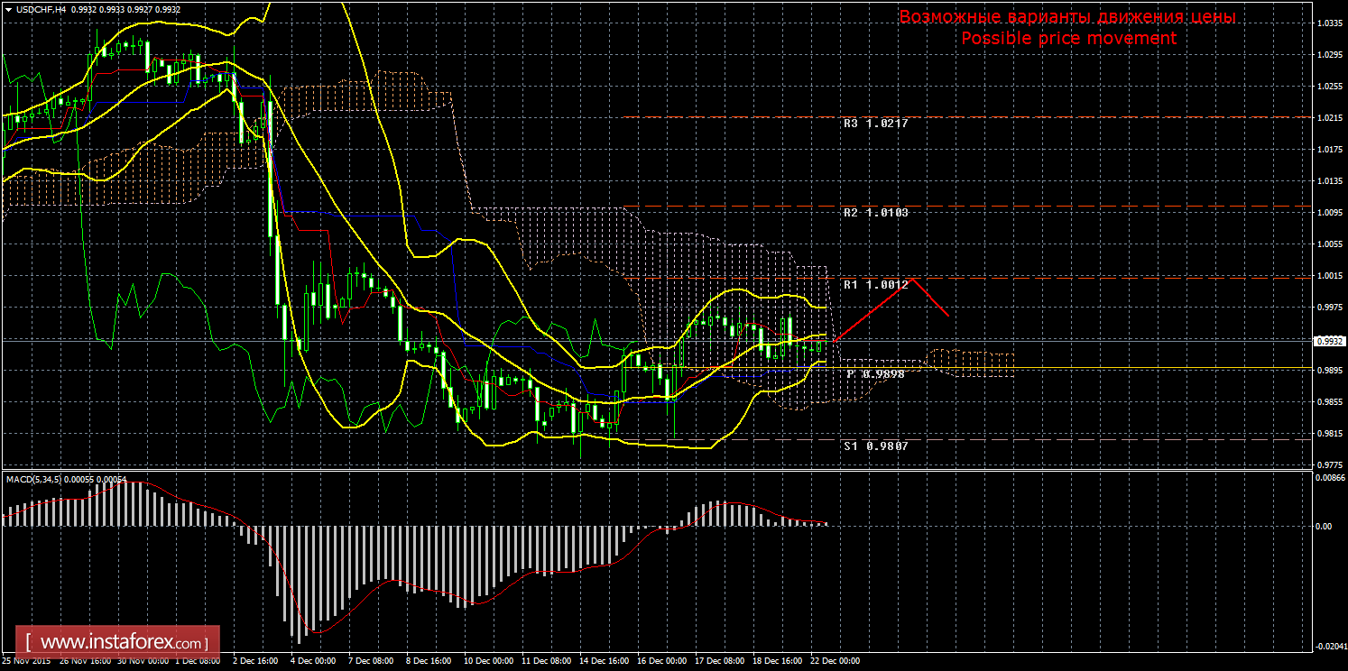
Task: Click the MACD(5,34,5) indicator label
Action: [x=34, y=479]
